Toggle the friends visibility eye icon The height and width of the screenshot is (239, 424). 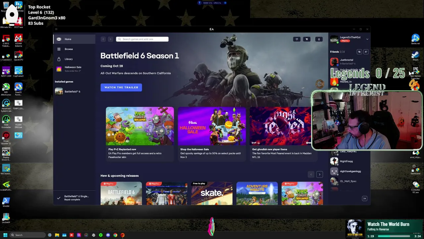pos(359,52)
